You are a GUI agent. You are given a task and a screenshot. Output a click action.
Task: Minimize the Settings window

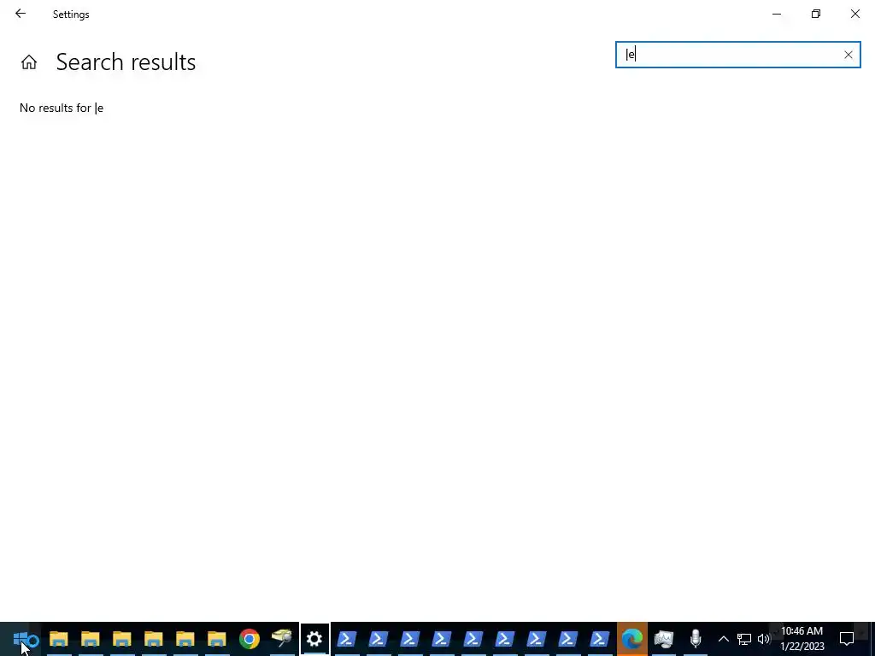(x=777, y=14)
